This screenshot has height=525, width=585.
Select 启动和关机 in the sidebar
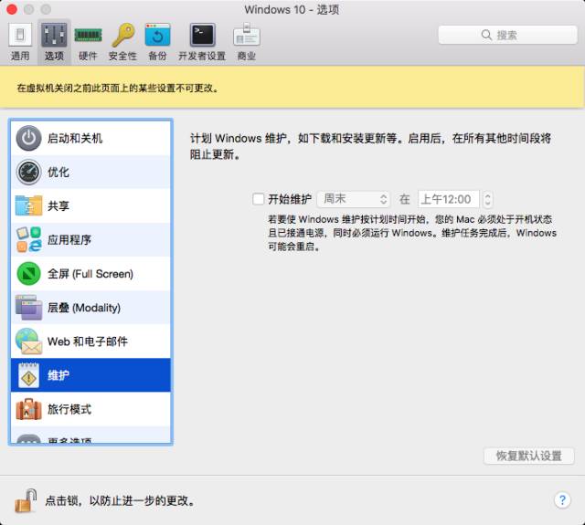click(90, 138)
